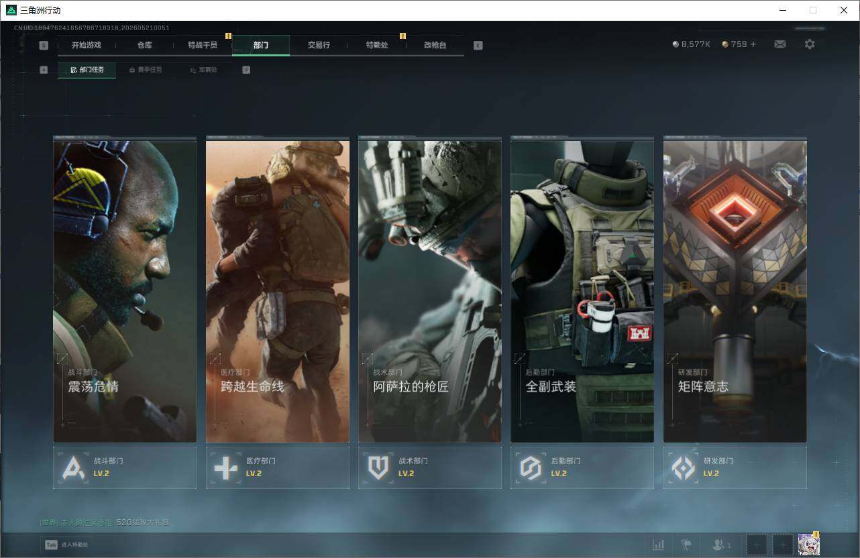Open the mail envelope icon
The height and width of the screenshot is (558, 860).
coord(780,44)
